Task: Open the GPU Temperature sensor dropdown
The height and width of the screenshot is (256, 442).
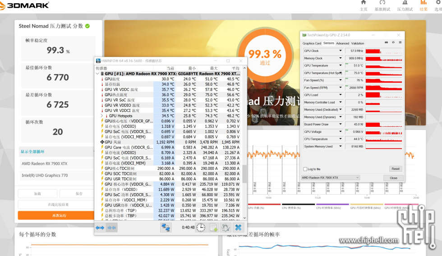Action: click(340, 65)
